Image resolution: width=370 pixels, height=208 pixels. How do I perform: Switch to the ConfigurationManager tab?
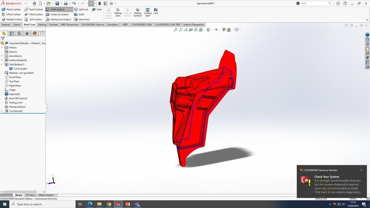tap(19, 34)
